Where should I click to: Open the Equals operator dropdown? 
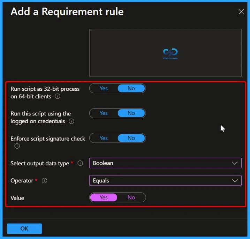click(165, 180)
